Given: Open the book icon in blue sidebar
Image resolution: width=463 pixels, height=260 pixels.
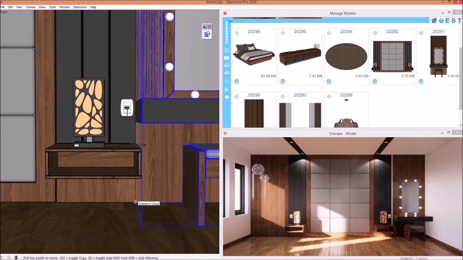Looking at the screenshot, I should tap(227, 51).
